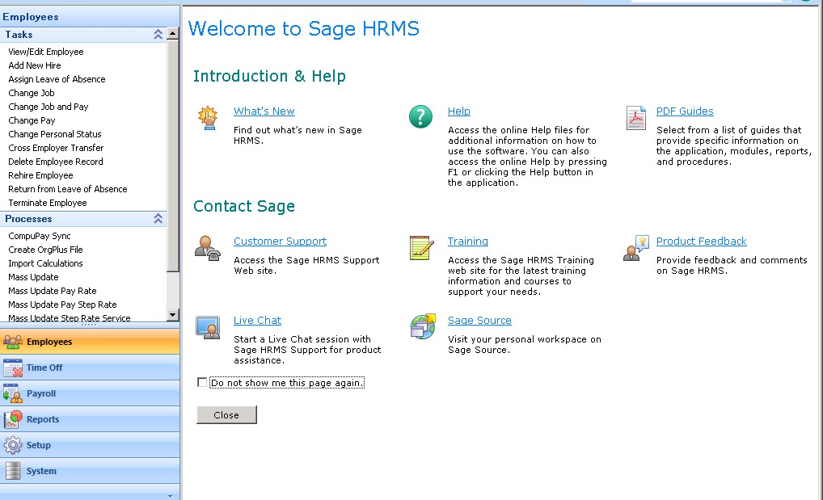The height and width of the screenshot is (500, 823).
Task: Click the Live Chat monitor icon
Action: [x=208, y=327]
